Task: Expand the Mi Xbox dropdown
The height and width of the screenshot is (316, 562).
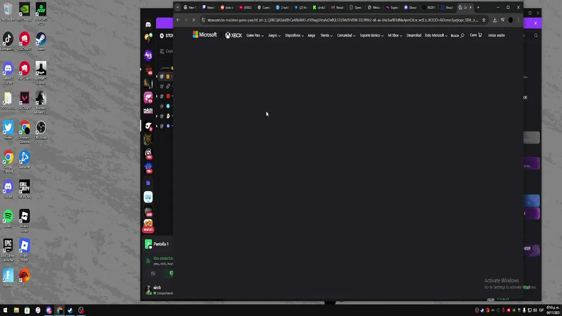Action: click(x=395, y=36)
